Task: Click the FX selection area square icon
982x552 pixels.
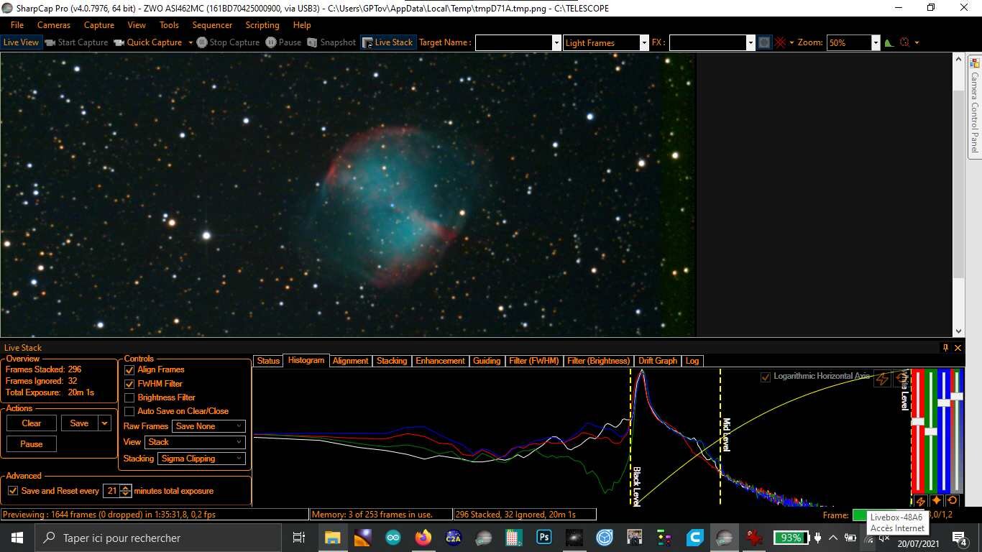Action: (764, 42)
